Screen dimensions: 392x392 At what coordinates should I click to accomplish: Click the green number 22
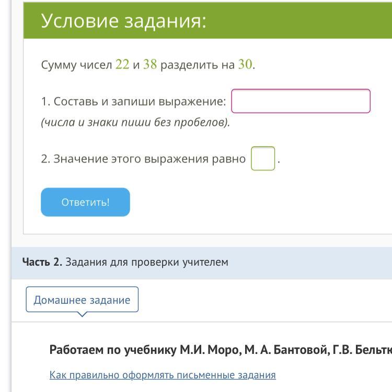(122, 65)
